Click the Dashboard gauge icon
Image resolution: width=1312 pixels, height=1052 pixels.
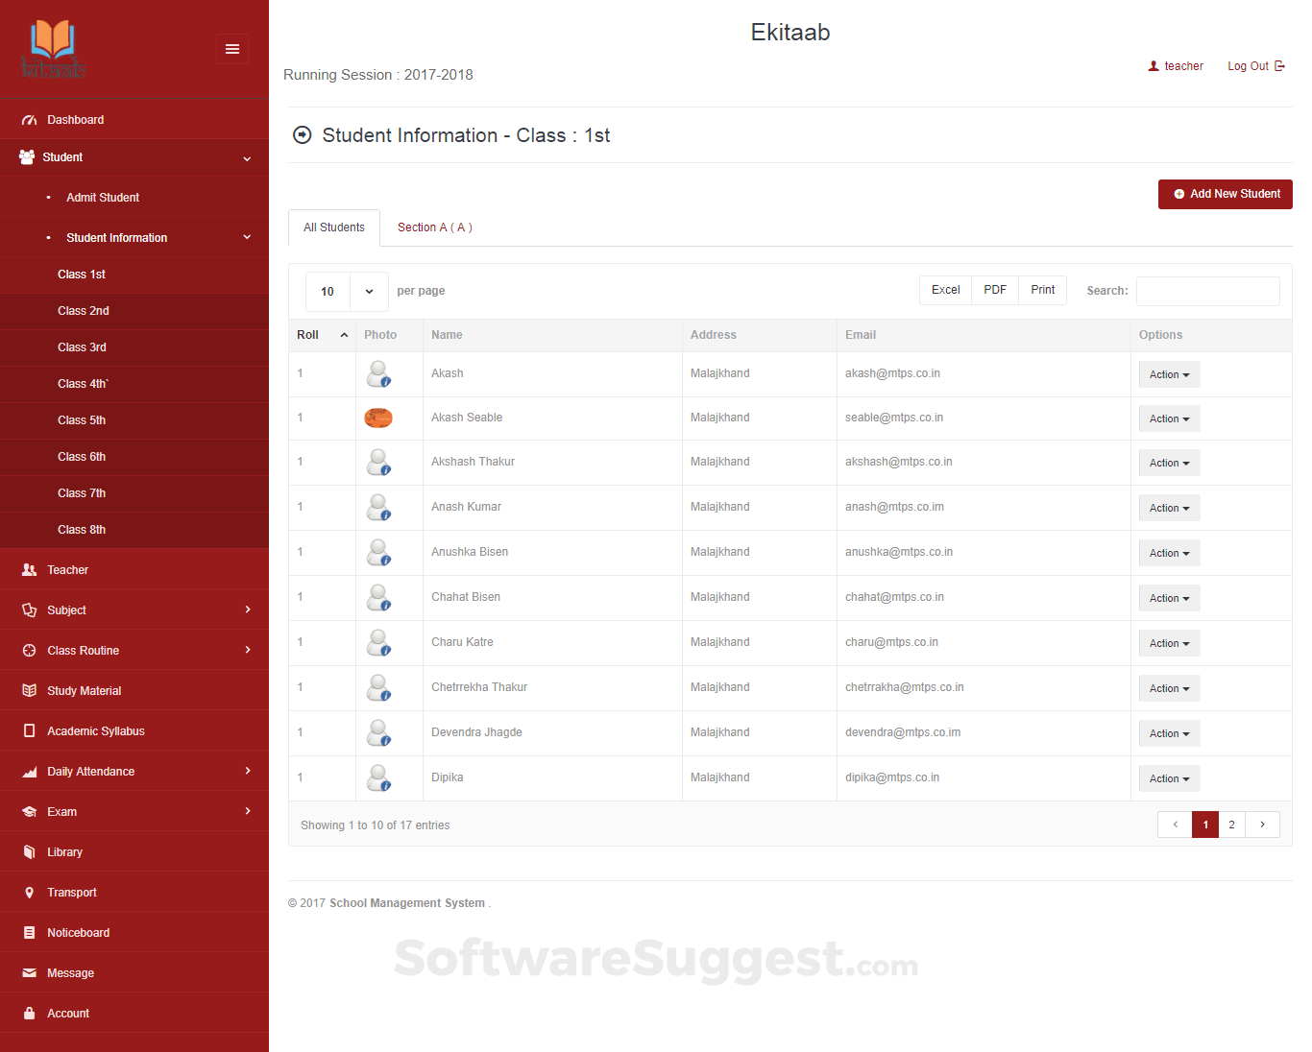pos(29,120)
